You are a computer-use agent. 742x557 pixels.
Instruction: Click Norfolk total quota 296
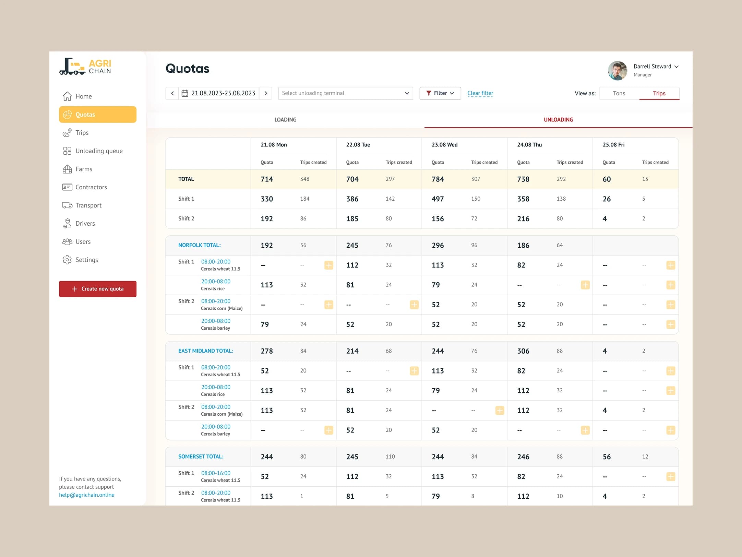[x=438, y=245]
